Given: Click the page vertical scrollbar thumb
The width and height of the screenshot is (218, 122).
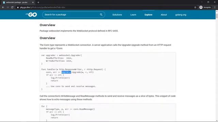Looking at the screenshot, I should [217, 16].
